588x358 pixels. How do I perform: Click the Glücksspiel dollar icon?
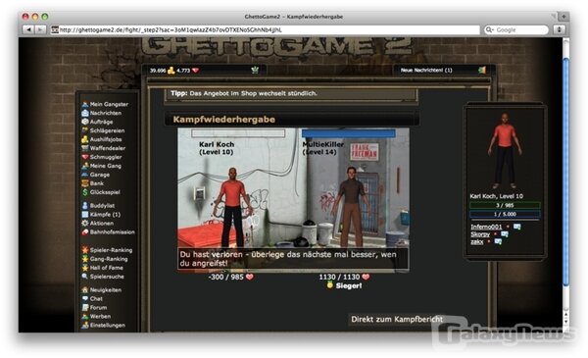click(x=85, y=192)
